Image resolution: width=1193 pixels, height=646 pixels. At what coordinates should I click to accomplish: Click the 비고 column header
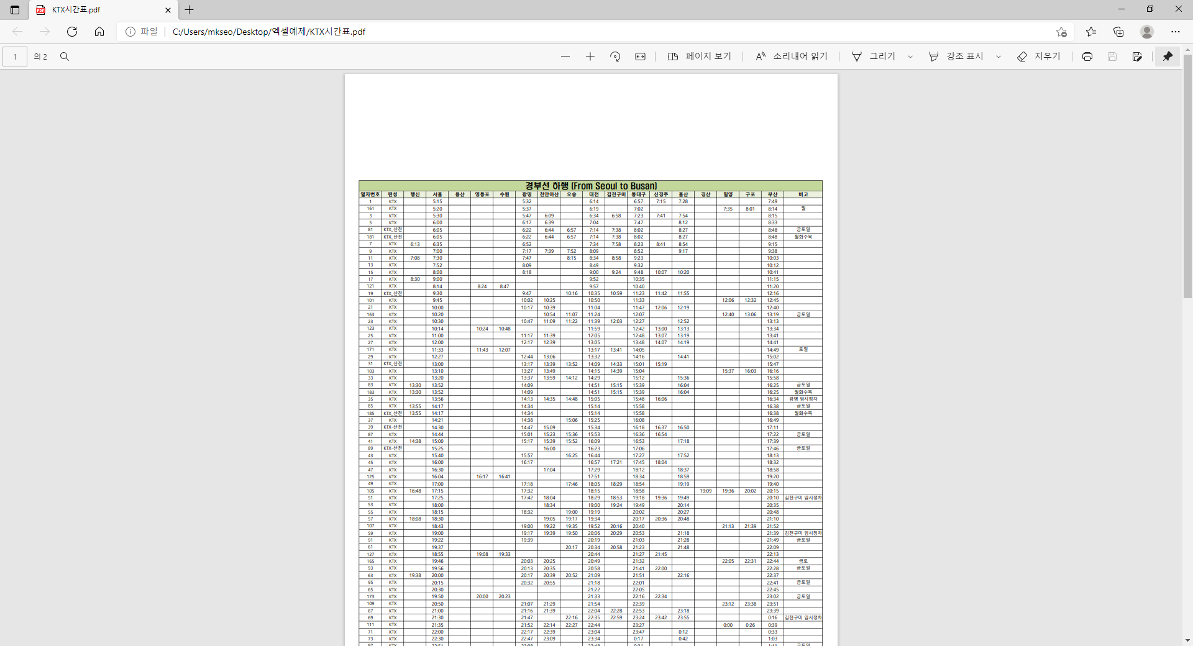803,194
